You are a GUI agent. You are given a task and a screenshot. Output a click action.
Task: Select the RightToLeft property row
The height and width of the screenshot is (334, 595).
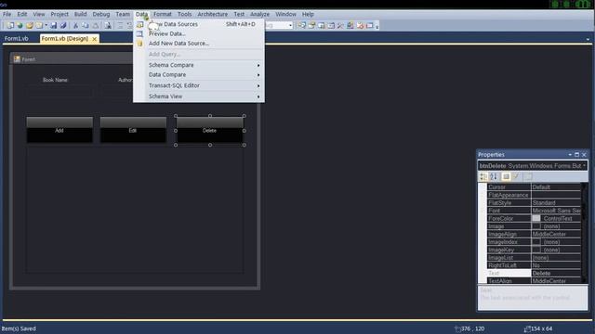pyautogui.click(x=534, y=265)
